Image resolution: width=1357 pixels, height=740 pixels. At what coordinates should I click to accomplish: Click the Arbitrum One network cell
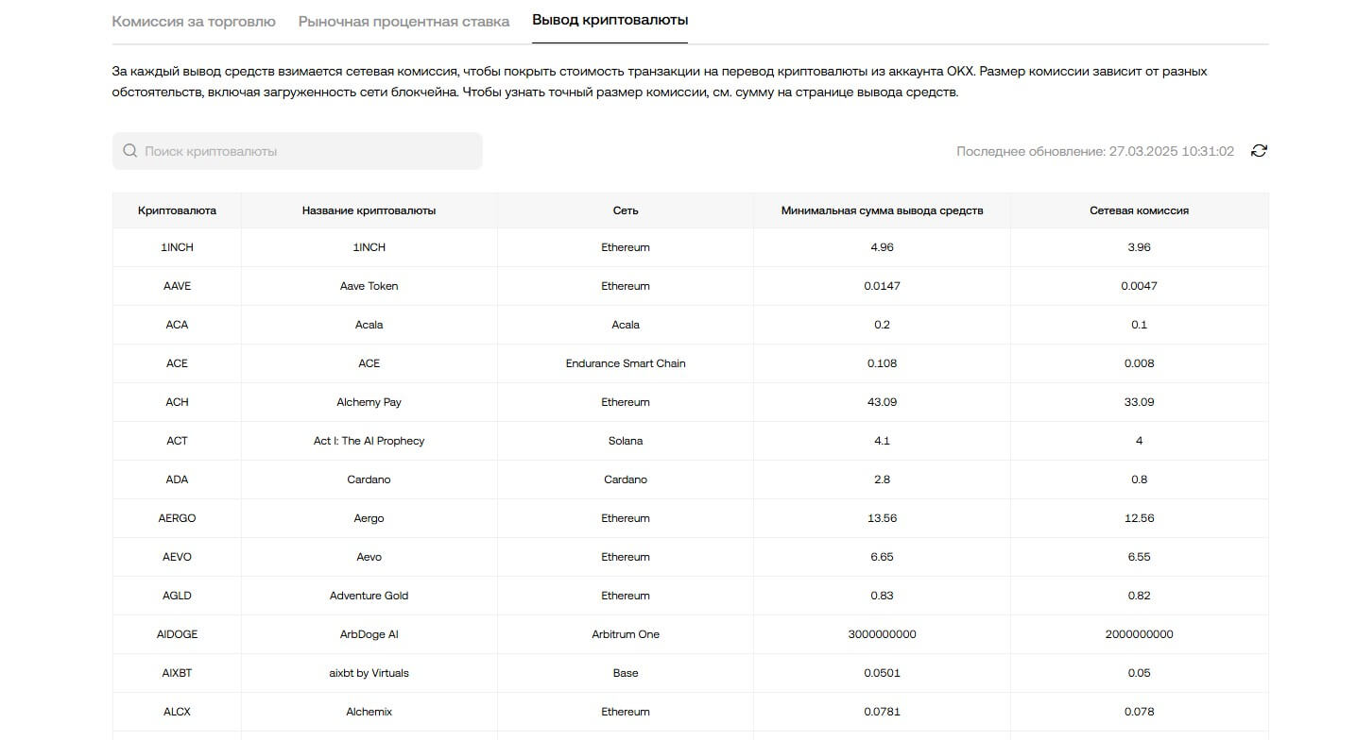(x=626, y=634)
